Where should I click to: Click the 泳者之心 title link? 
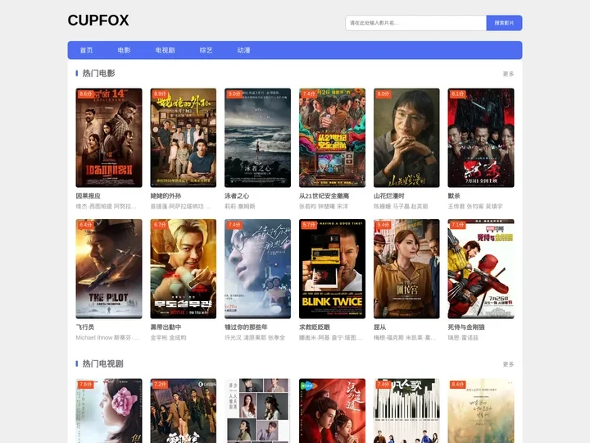(237, 196)
